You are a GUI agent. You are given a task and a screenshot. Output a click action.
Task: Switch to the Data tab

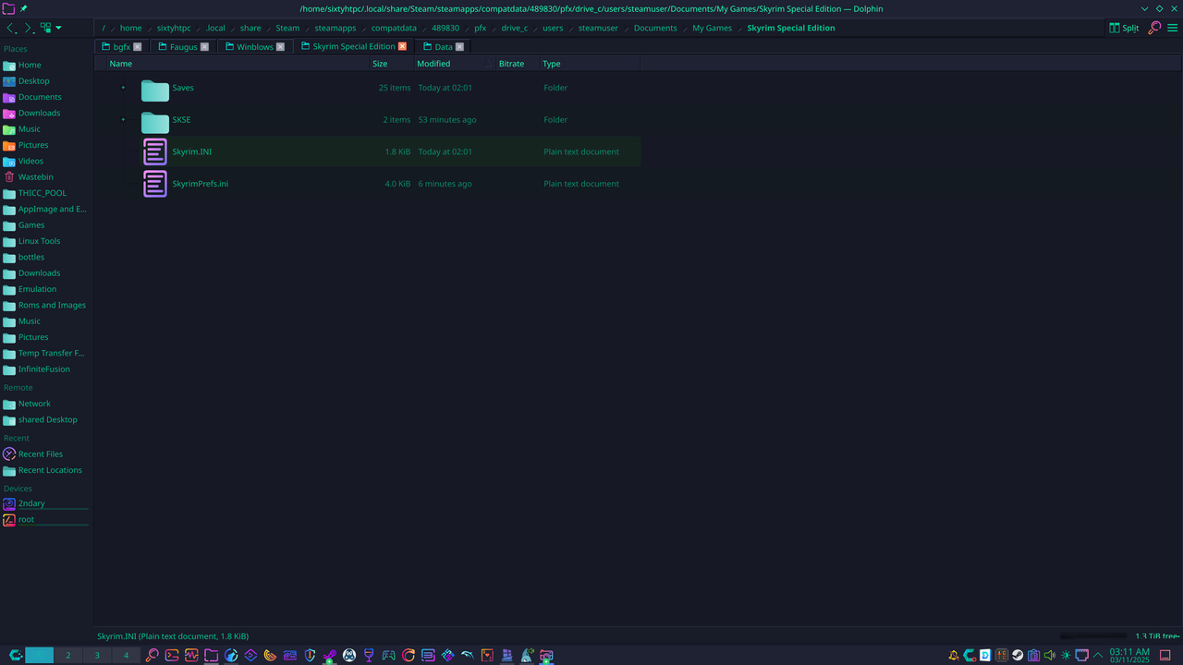[x=442, y=45]
